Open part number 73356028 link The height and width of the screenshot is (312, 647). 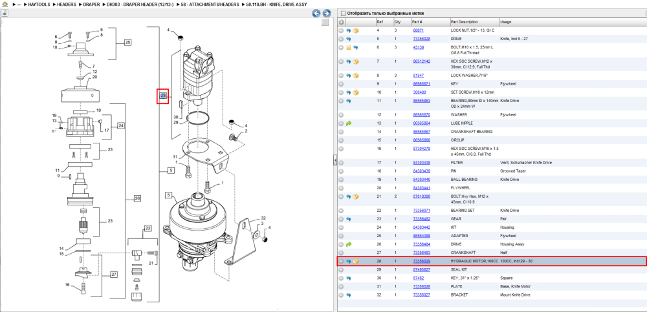422,39
